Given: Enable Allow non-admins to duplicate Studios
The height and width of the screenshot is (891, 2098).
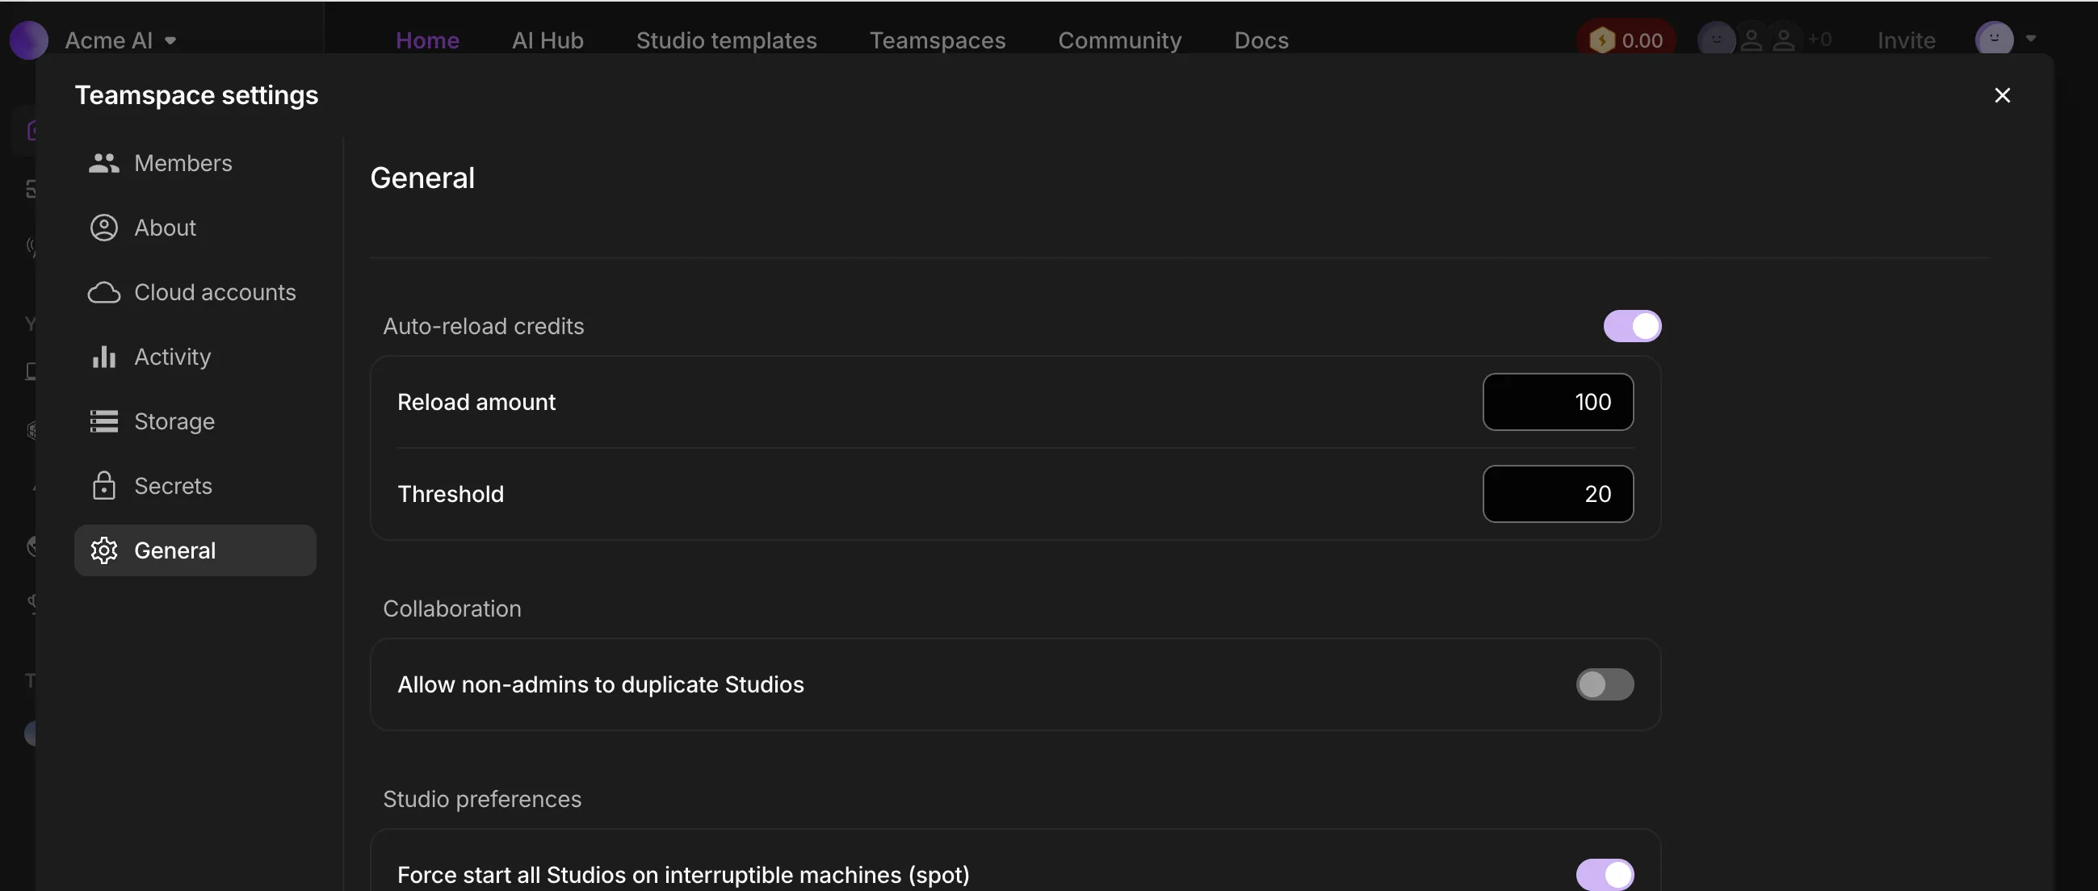Looking at the screenshot, I should (x=1605, y=684).
